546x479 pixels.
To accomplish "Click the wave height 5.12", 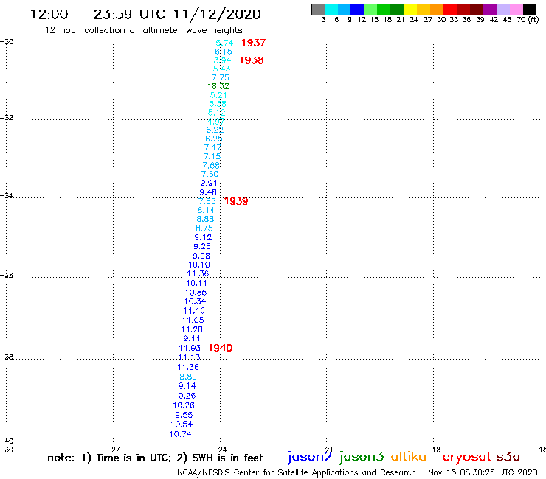I will pos(217,112).
